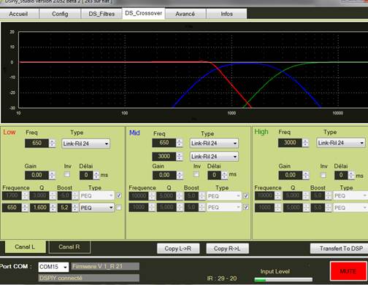Click the Mid upper Freq field showing 650
This screenshot has height=285, width=368.
164,143
